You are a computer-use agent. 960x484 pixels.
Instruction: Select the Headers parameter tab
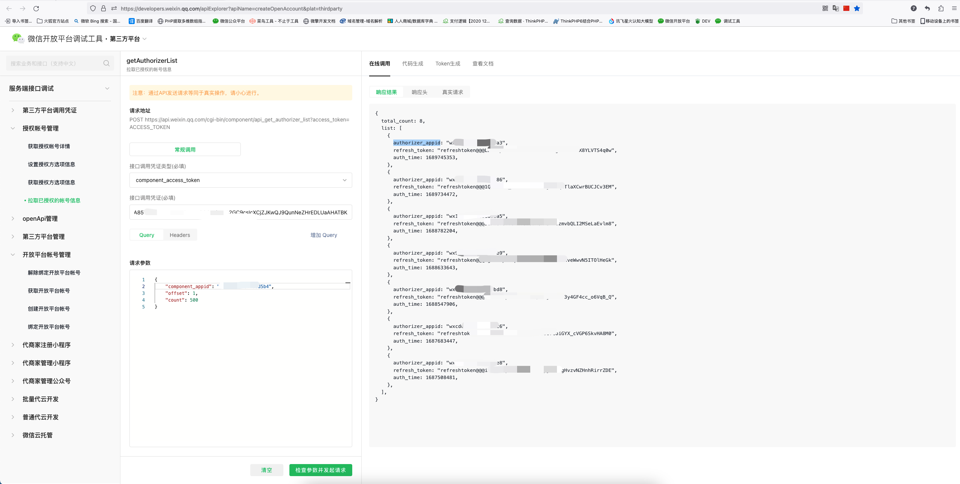tap(180, 235)
